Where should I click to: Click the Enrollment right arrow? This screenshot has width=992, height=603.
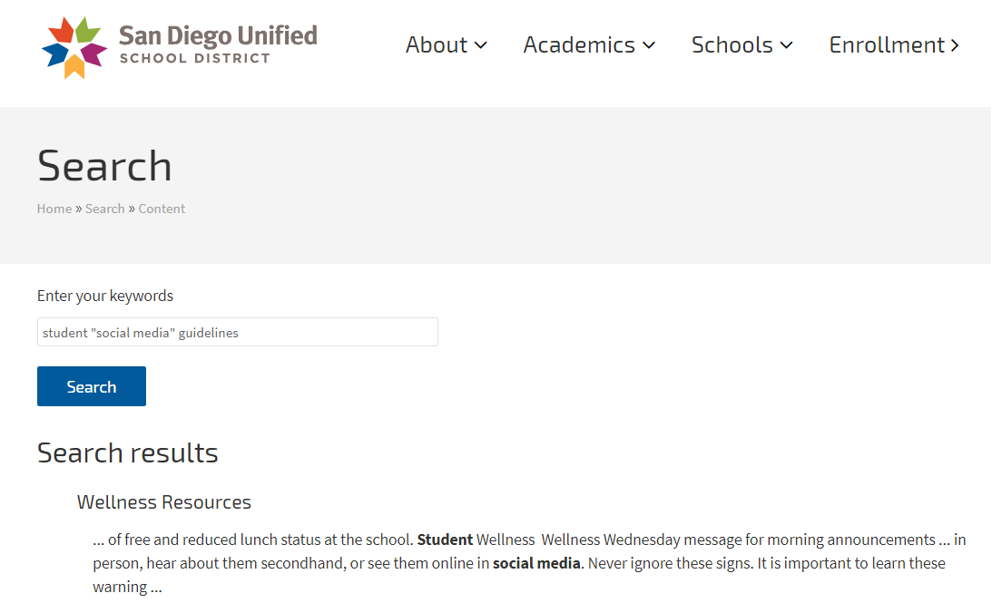click(955, 45)
